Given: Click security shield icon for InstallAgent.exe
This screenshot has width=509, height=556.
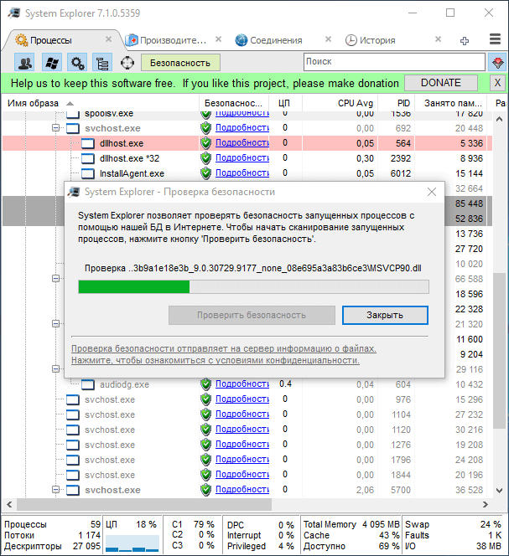Looking at the screenshot, I should tap(205, 173).
